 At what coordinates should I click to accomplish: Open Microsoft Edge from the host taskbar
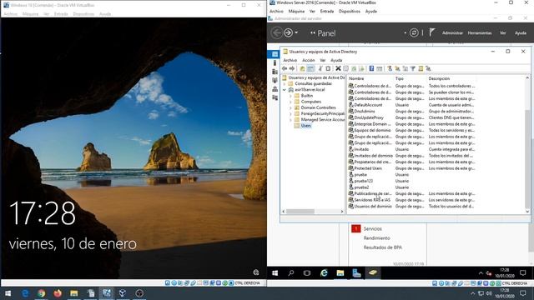25,293
